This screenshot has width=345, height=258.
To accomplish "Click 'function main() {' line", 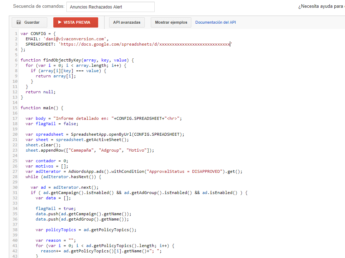I will click(x=42, y=108).
